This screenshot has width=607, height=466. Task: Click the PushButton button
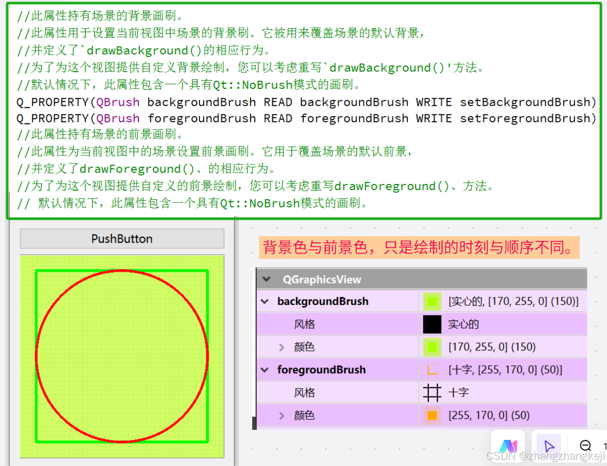[122, 239]
